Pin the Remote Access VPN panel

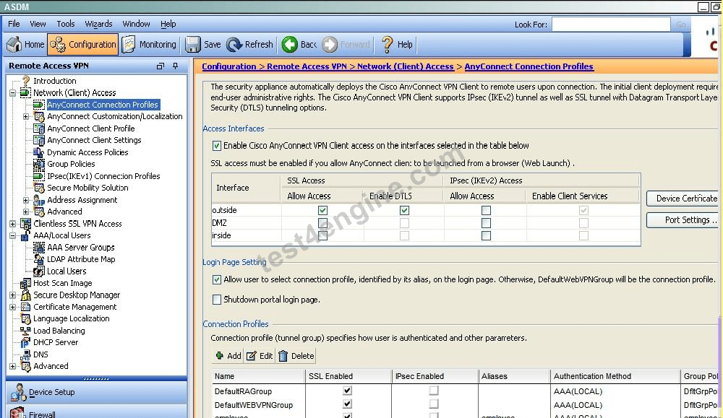tap(175, 66)
